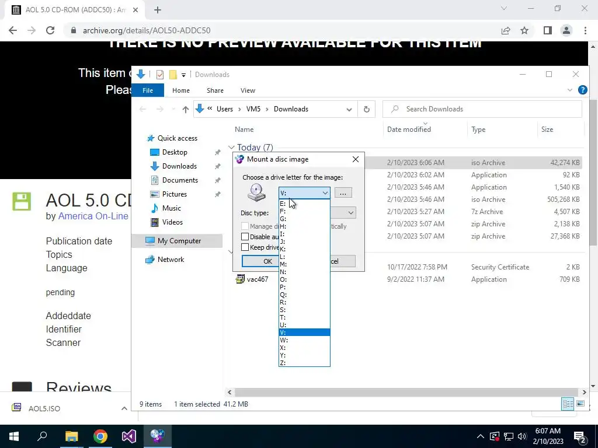Viewport: 598px width, 448px height.
Task: Expand the address bar history dropdown
Action: (x=349, y=109)
